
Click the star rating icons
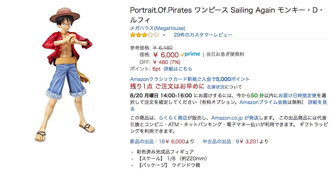pyautogui.click(x=144, y=35)
